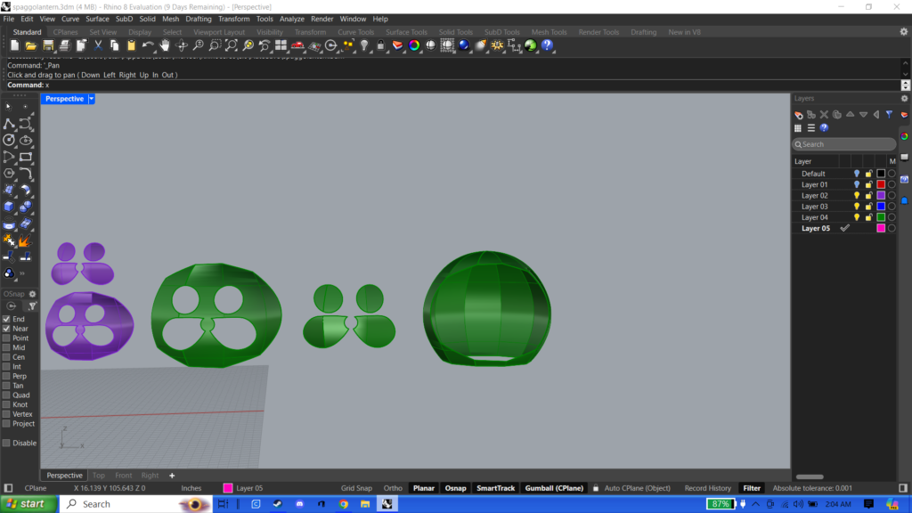
Task: Select the Circle tool in left sidebar
Action: [x=9, y=140]
